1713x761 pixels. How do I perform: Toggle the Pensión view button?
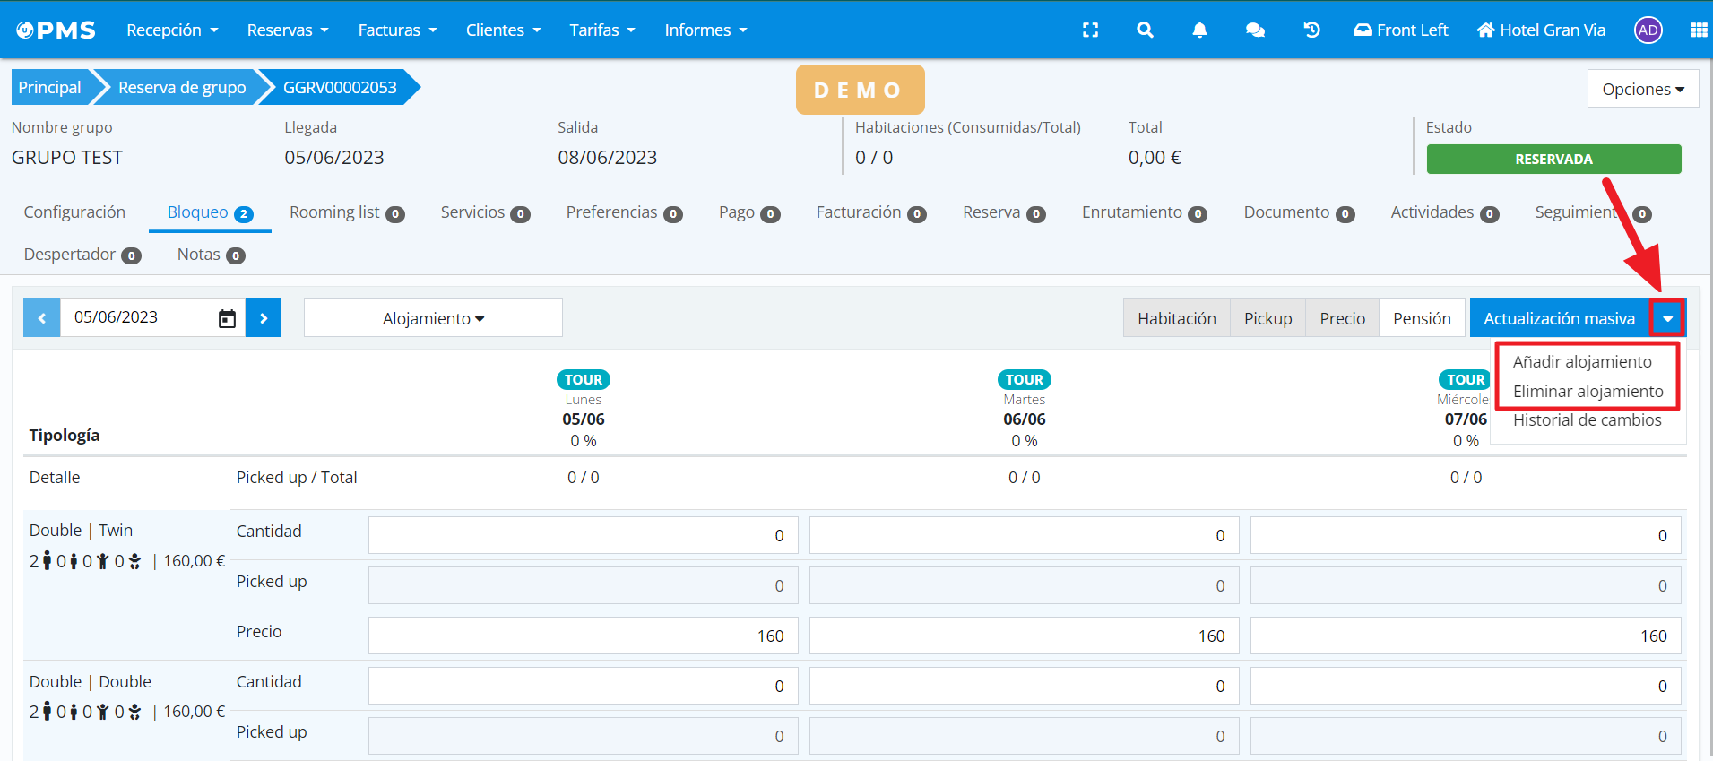(x=1421, y=319)
